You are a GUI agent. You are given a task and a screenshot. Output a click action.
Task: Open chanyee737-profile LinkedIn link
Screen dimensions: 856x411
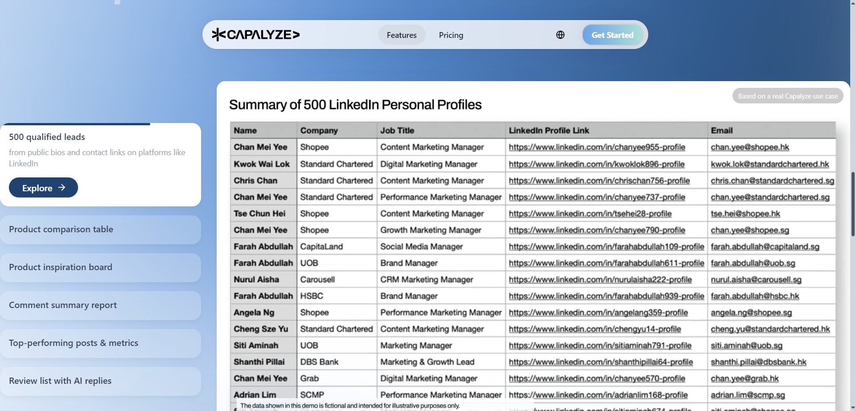(597, 197)
